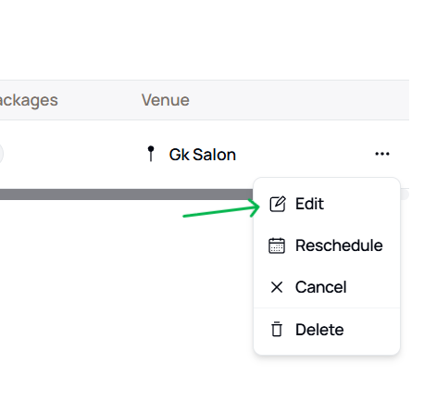Image resolution: width=424 pixels, height=414 pixels.
Task: Click the empty header area right of Venue
Action: click(x=299, y=100)
